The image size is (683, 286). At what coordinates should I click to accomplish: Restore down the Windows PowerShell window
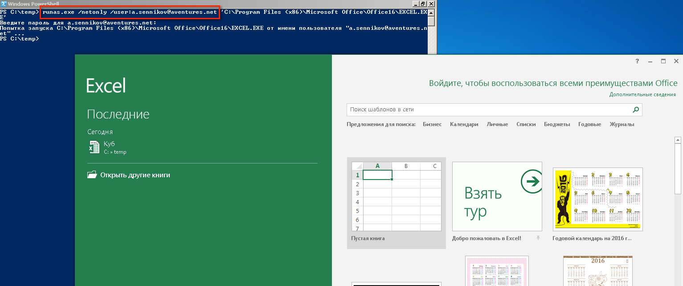coord(423,4)
